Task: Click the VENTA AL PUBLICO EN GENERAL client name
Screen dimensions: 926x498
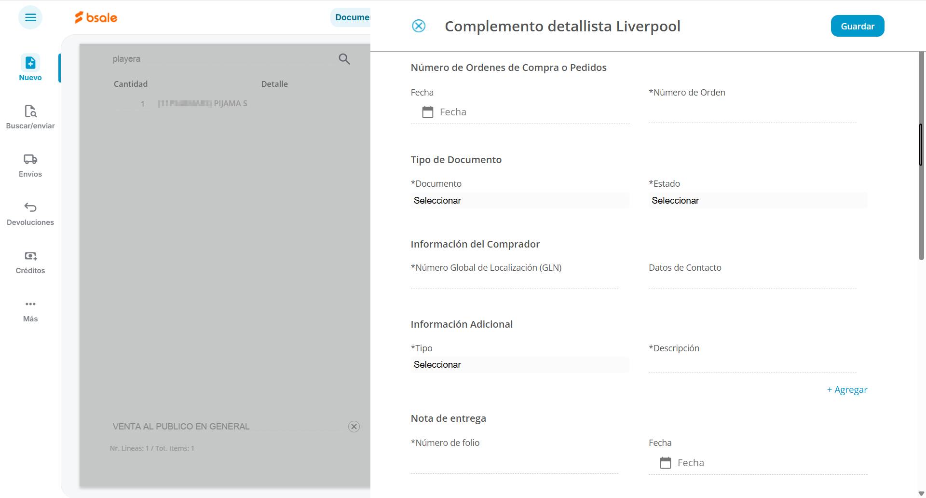Action: [x=181, y=427]
